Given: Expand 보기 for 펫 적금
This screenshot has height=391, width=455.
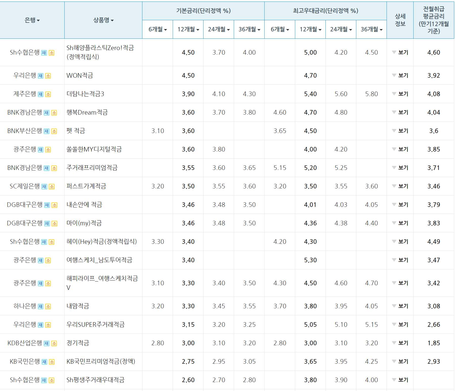Looking at the screenshot, I should coord(400,131).
